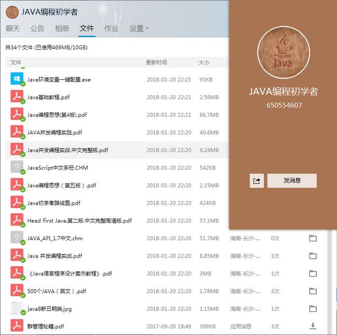
Task: Click the file list vertical scrollbar
Action: point(328,282)
